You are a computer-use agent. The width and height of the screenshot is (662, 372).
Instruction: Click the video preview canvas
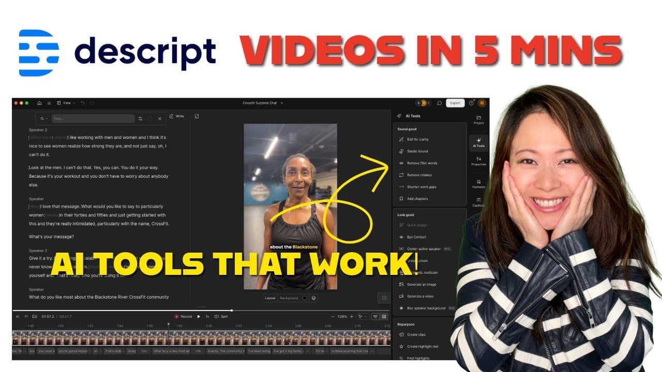pyautogui.click(x=290, y=206)
